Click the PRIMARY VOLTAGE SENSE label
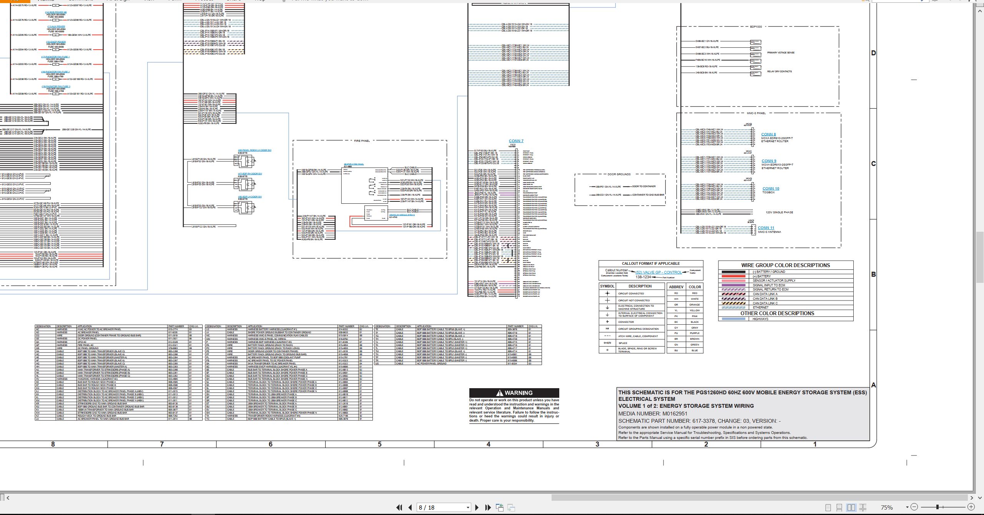984x515 pixels. [x=781, y=53]
